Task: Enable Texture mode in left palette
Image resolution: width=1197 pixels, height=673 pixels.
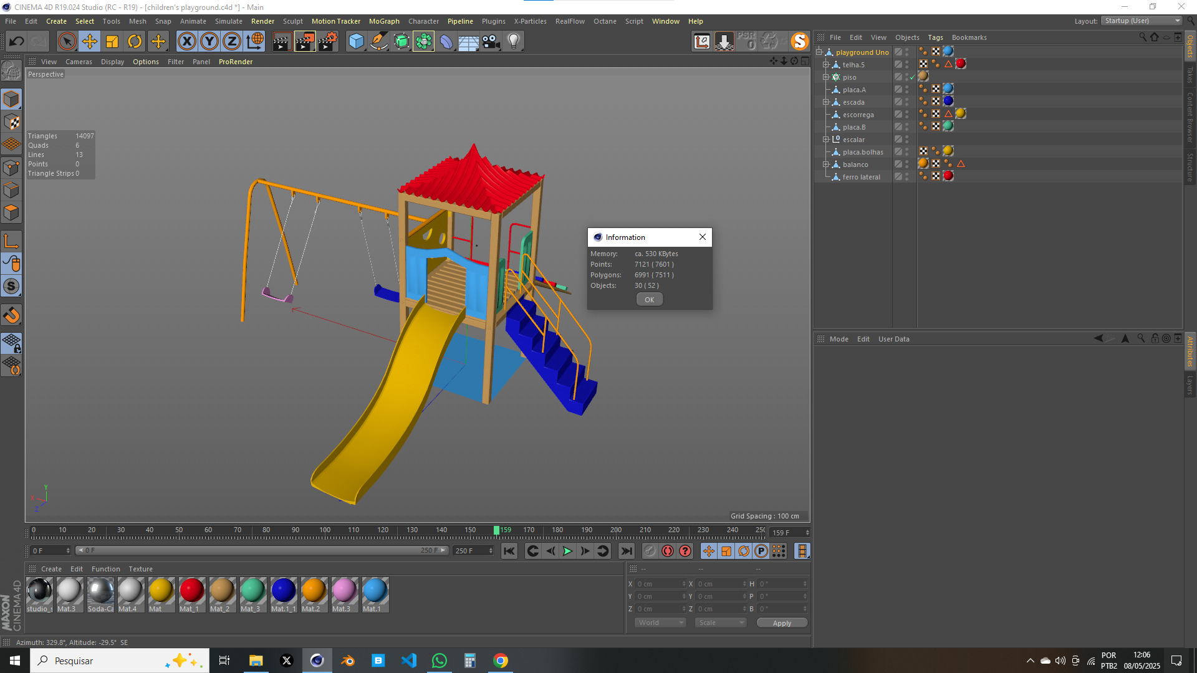Action: (11, 122)
